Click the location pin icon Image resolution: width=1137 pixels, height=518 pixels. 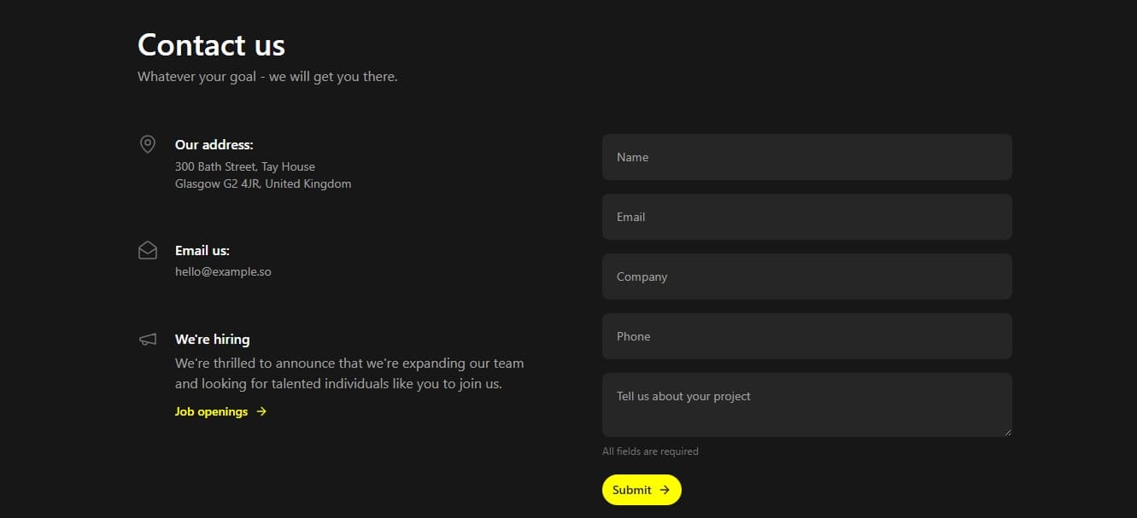[148, 144]
